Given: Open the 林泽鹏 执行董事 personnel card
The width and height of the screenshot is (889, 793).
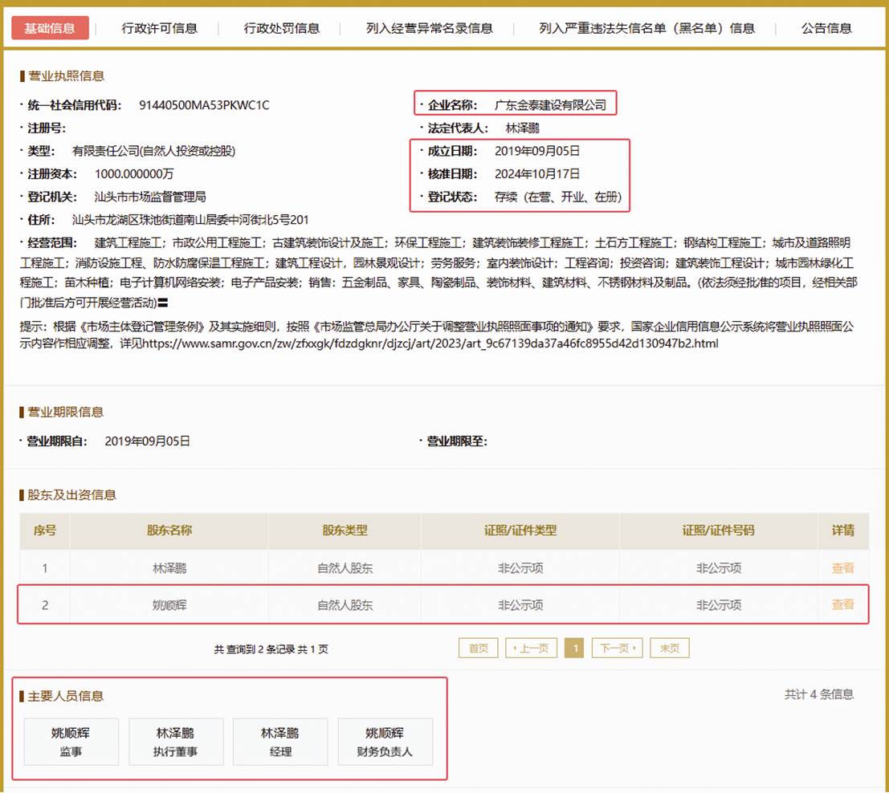Looking at the screenshot, I should coord(175,742).
